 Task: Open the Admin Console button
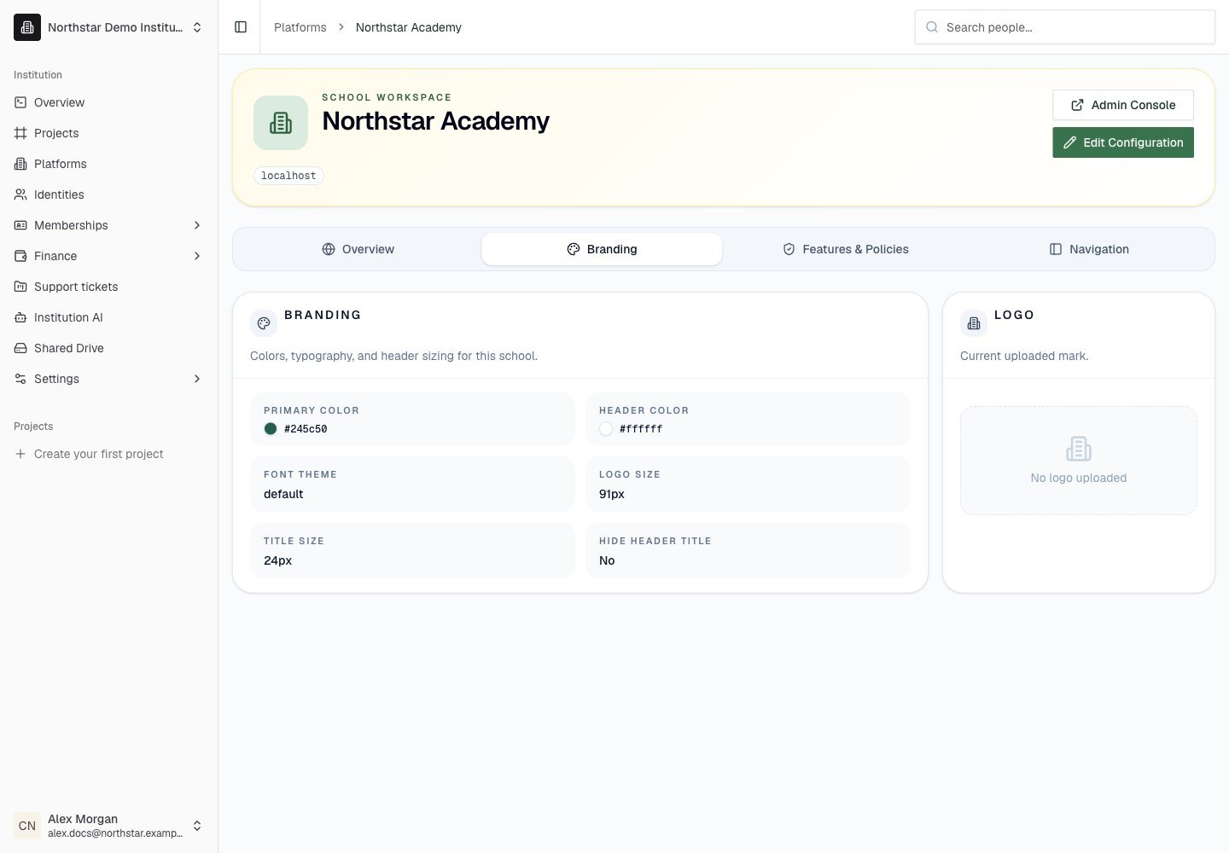click(1123, 105)
